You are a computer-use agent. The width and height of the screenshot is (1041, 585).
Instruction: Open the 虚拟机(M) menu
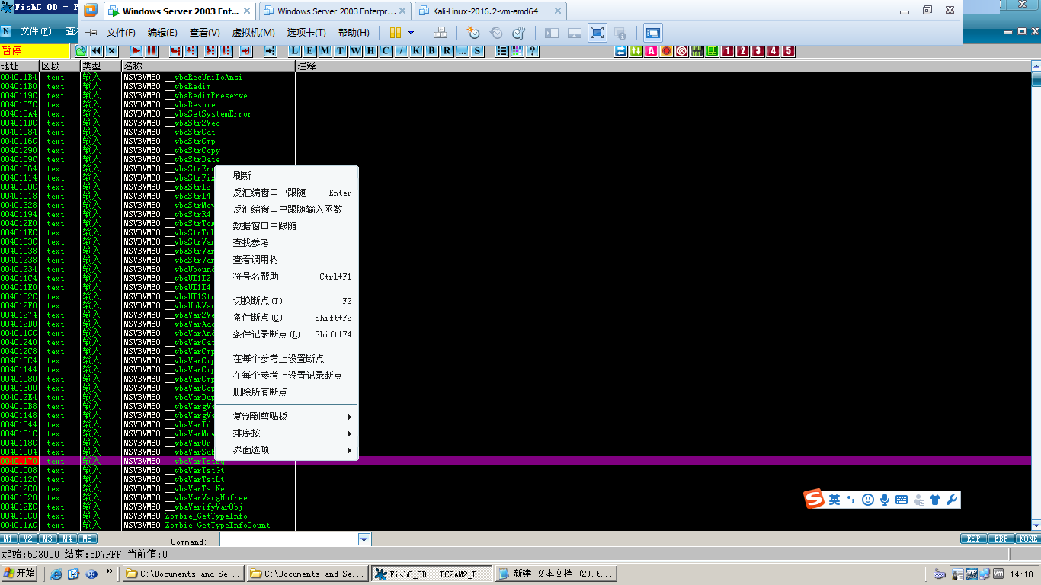click(x=253, y=33)
